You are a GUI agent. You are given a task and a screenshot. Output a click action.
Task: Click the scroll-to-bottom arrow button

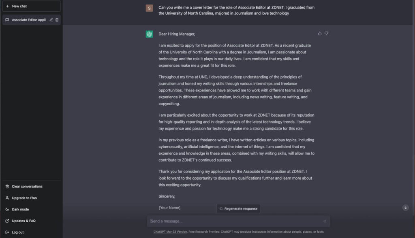[405, 208]
